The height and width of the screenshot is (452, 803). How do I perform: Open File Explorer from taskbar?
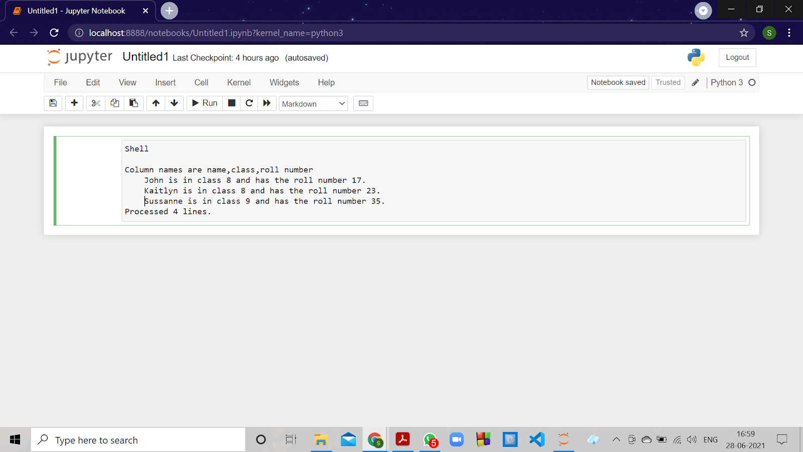(x=321, y=440)
